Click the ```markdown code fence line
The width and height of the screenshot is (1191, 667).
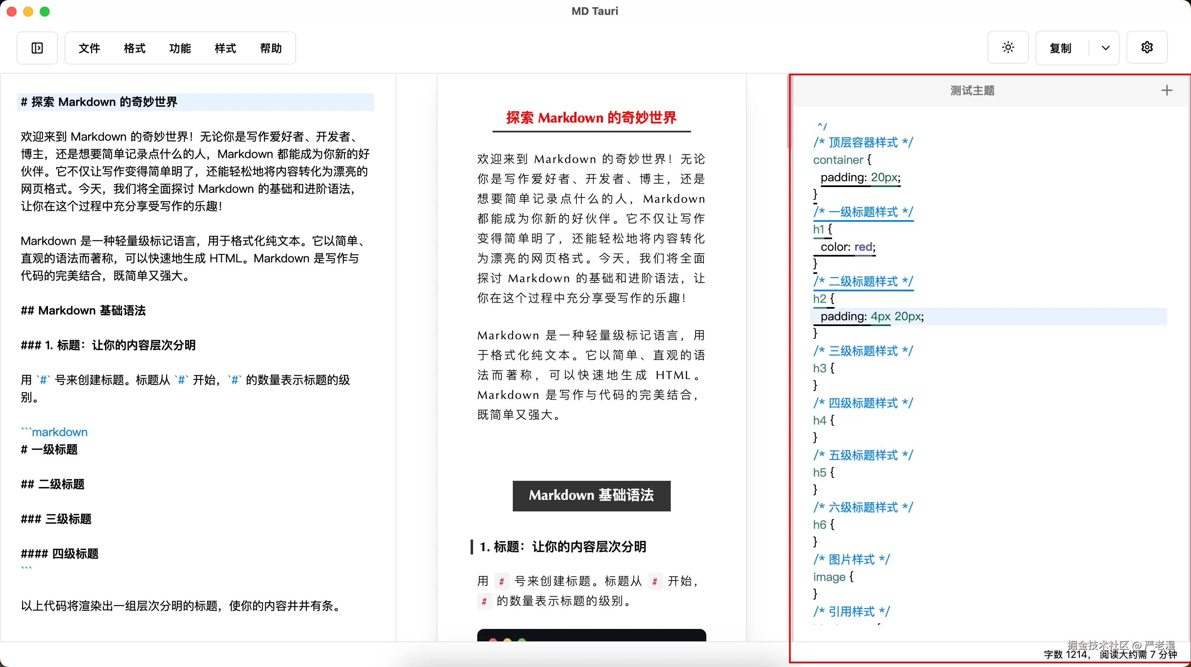pyautogui.click(x=55, y=432)
